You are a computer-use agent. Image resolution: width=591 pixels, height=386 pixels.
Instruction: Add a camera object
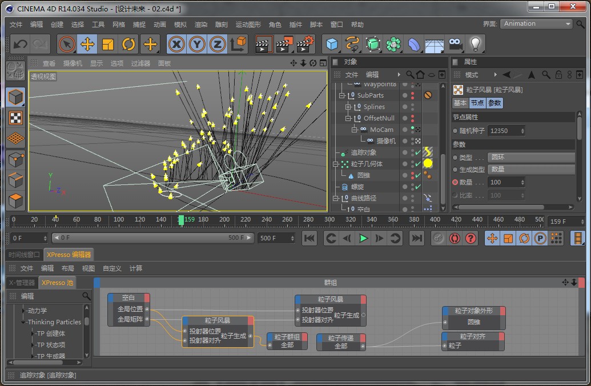coord(455,45)
